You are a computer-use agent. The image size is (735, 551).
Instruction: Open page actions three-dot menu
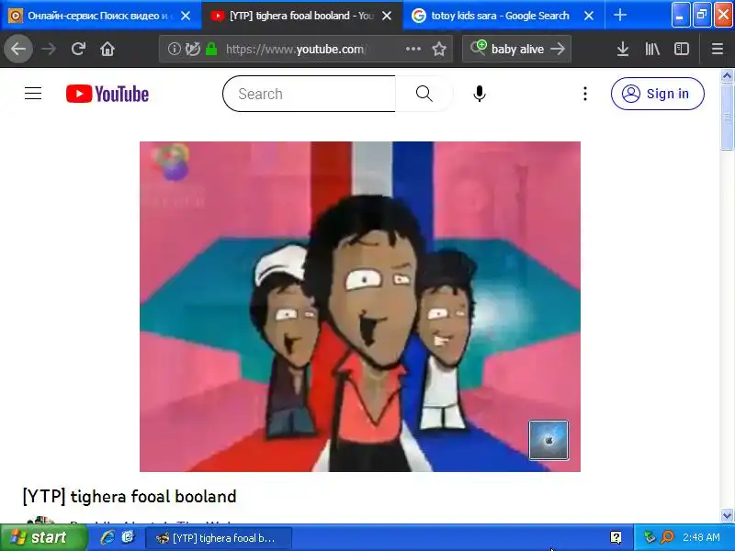413,49
